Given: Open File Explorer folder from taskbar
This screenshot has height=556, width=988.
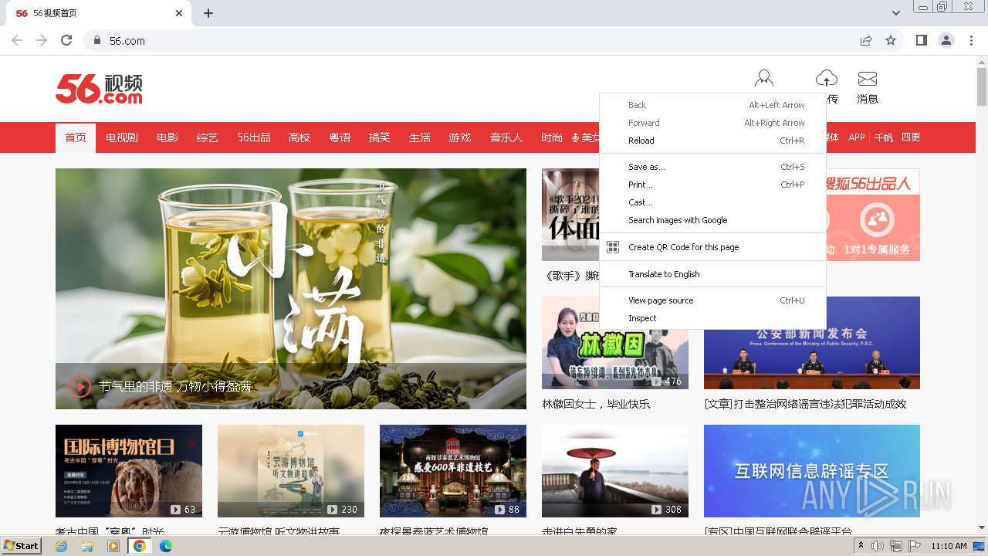Looking at the screenshot, I should pos(87,546).
